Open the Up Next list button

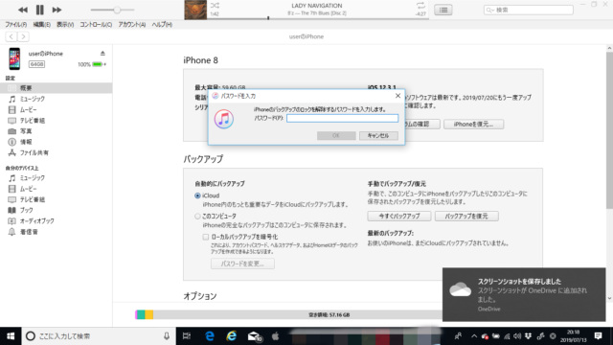coord(443,10)
